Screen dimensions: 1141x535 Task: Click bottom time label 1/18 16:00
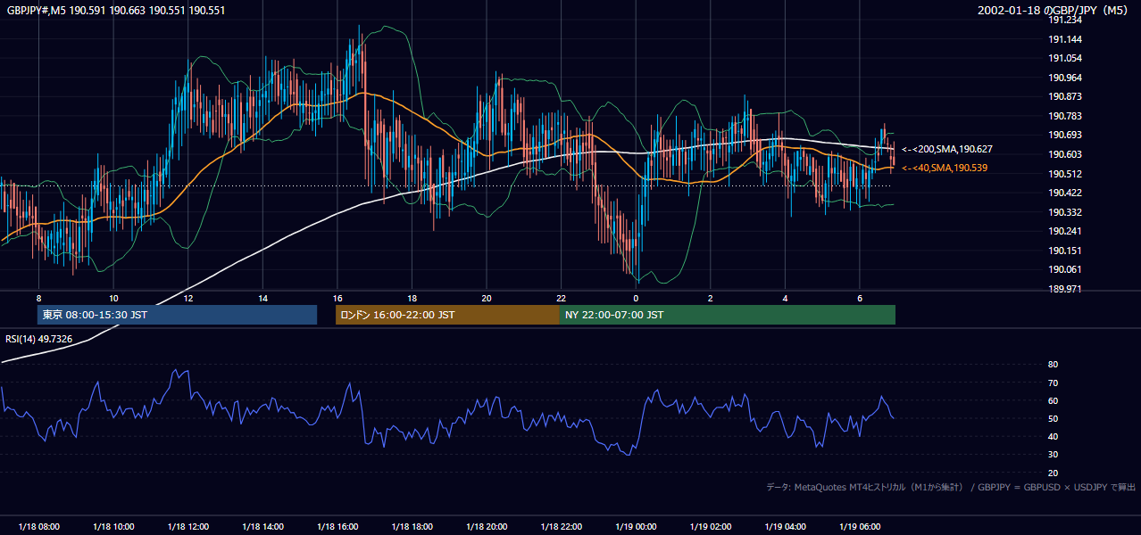tap(337, 527)
